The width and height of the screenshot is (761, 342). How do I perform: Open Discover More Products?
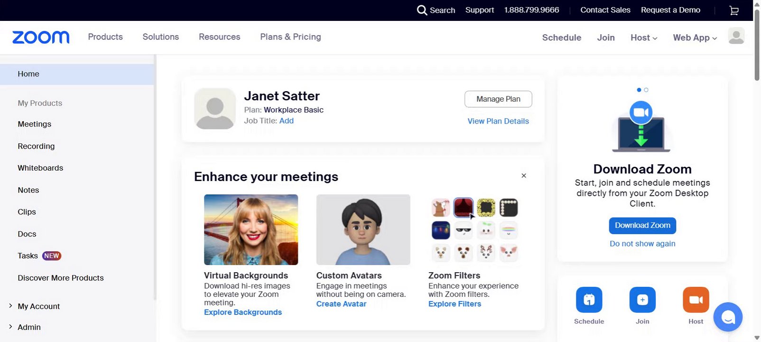pyautogui.click(x=61, y=278)
